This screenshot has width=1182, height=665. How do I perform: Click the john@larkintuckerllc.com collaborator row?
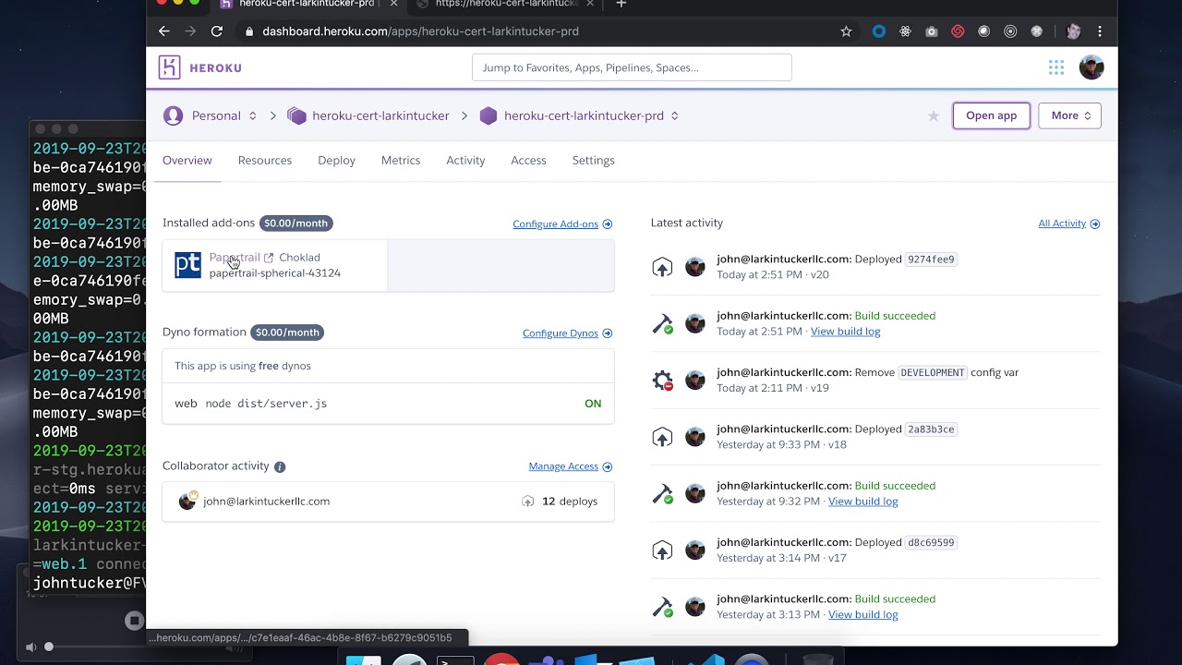(388, 502)
